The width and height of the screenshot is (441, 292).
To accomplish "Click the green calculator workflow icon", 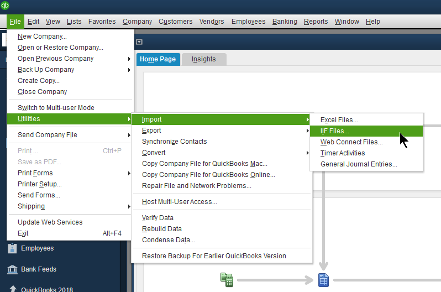I will point(227,280).
